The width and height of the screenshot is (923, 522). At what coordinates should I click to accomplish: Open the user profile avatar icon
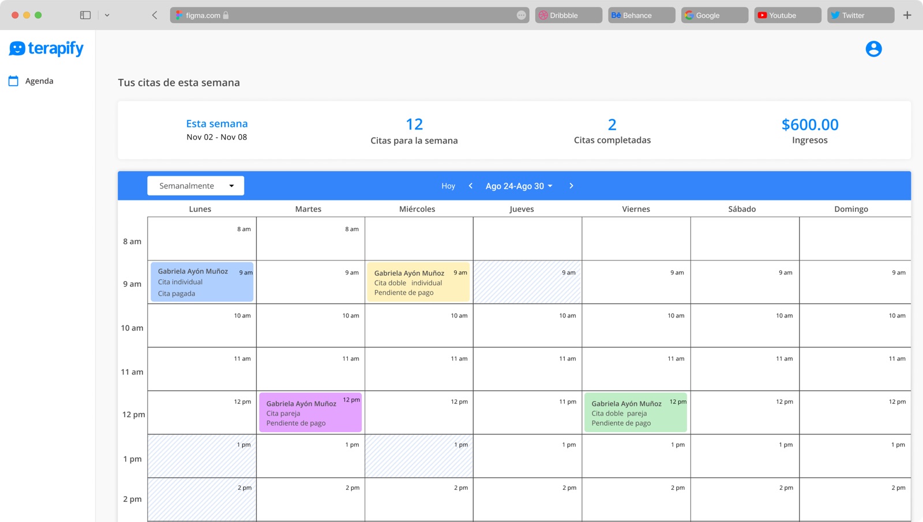coord(873,49)
